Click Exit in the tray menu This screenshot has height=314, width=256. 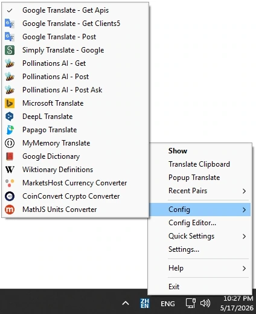click(x=200, y=287)
